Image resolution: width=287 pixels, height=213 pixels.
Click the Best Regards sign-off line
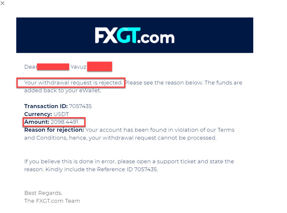43,193
